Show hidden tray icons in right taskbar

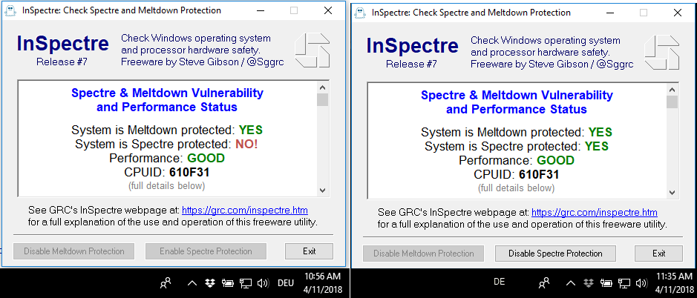570,283
